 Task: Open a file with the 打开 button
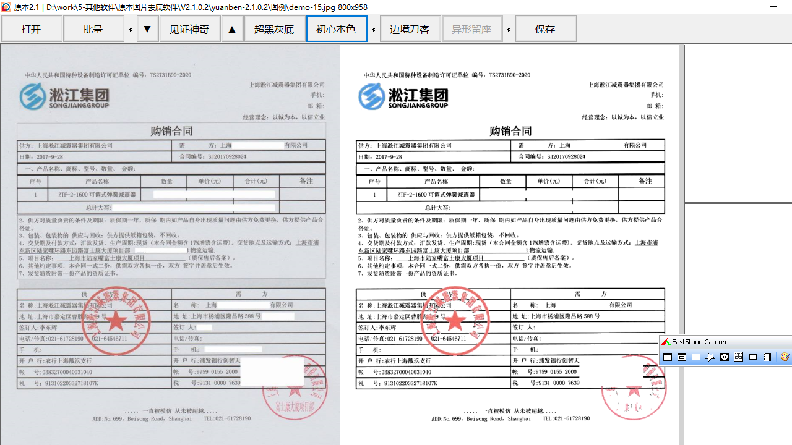coord(32,28)
